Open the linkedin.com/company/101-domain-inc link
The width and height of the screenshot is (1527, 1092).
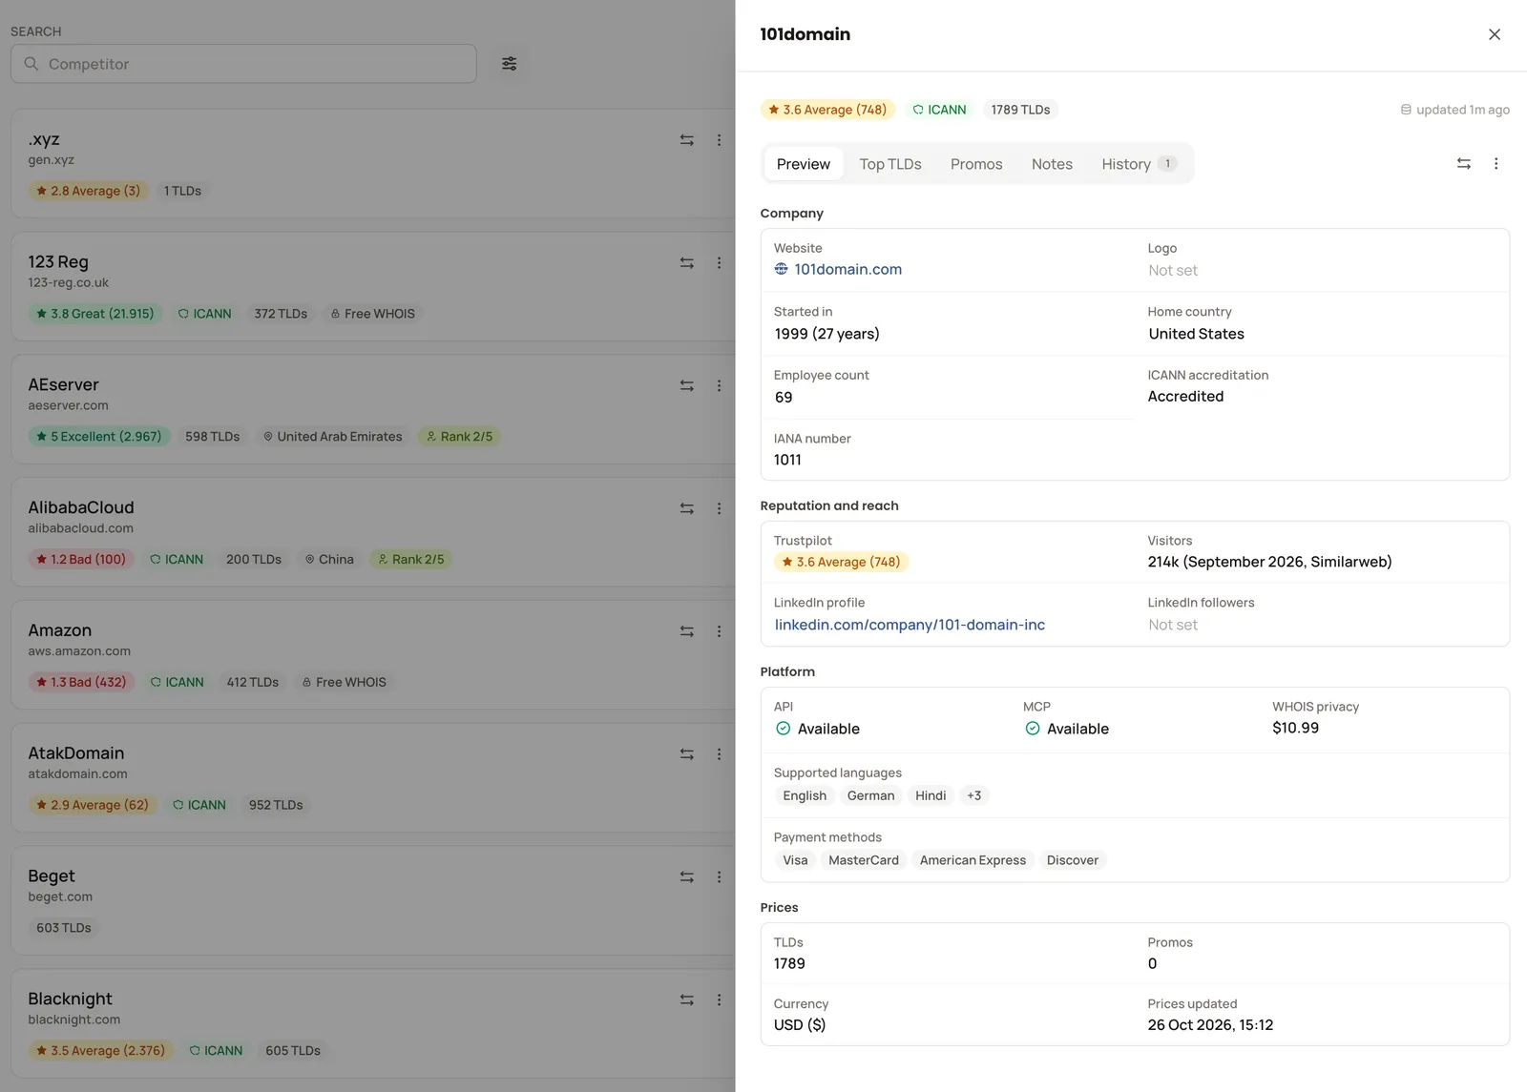coord(910,625)
